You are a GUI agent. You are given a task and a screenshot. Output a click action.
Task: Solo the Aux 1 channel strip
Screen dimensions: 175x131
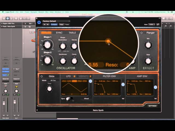tap(18, 115)
